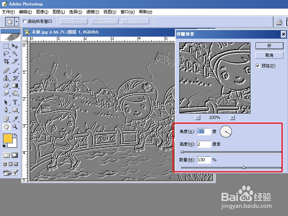The width and height of the screenshot is (288, 216).
Task: Select the Crop tool
Action: [6, 61]
